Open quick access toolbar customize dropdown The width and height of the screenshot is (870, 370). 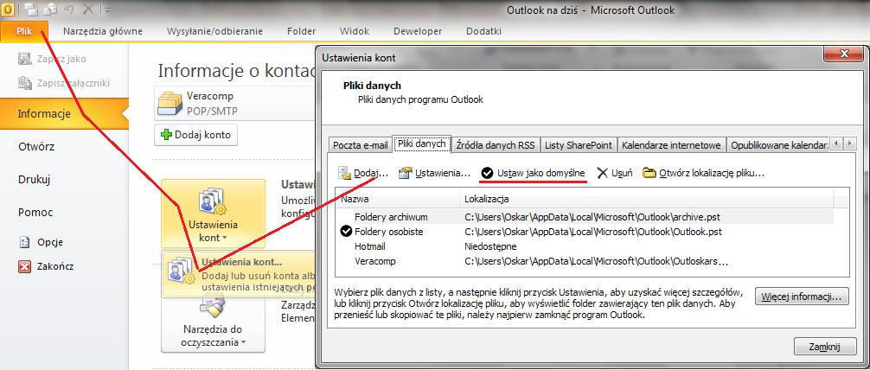tap(107, 10)
